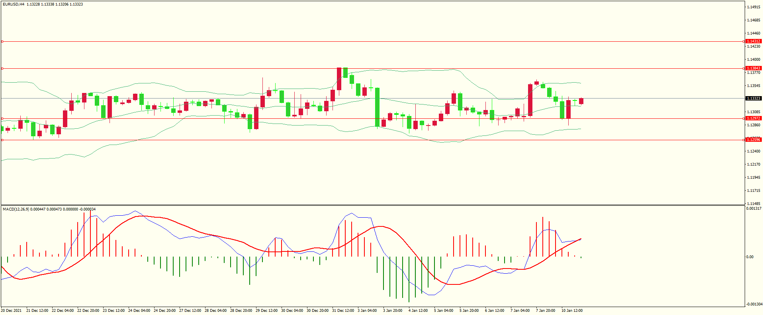Click the MACD 0.00 level axis label

pyautogui.click(x=749, y=257)
